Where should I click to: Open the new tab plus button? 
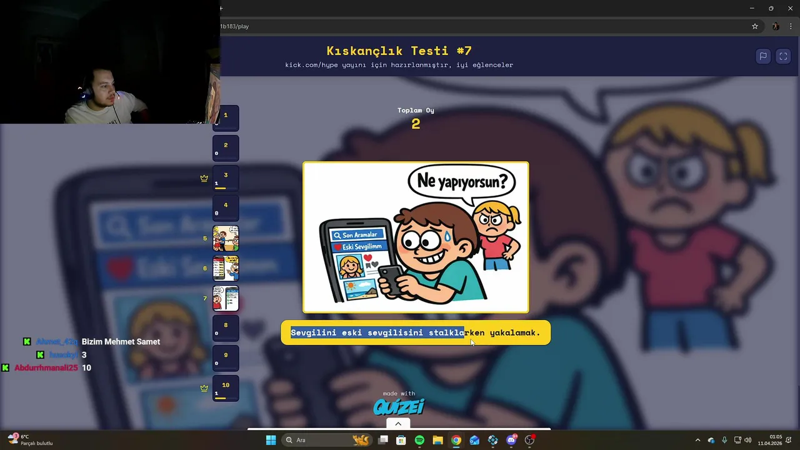coord(221,8)
